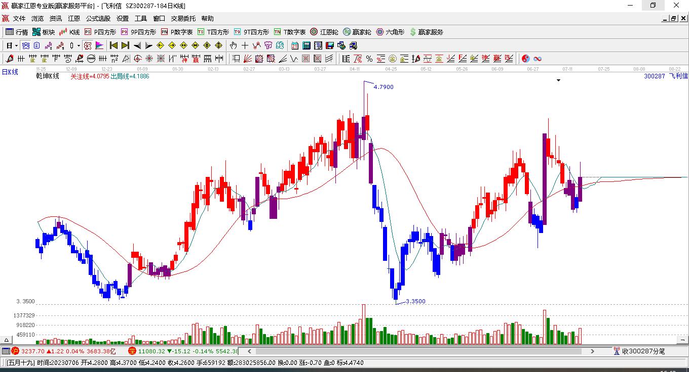
Task: Click the yin-yang icon in drawing toolbar
Action: (526, 59)
